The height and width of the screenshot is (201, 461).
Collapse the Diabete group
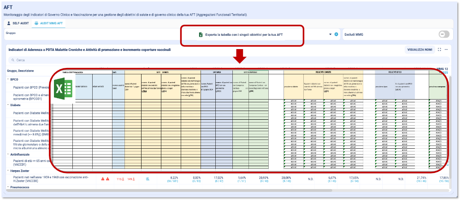8,104
